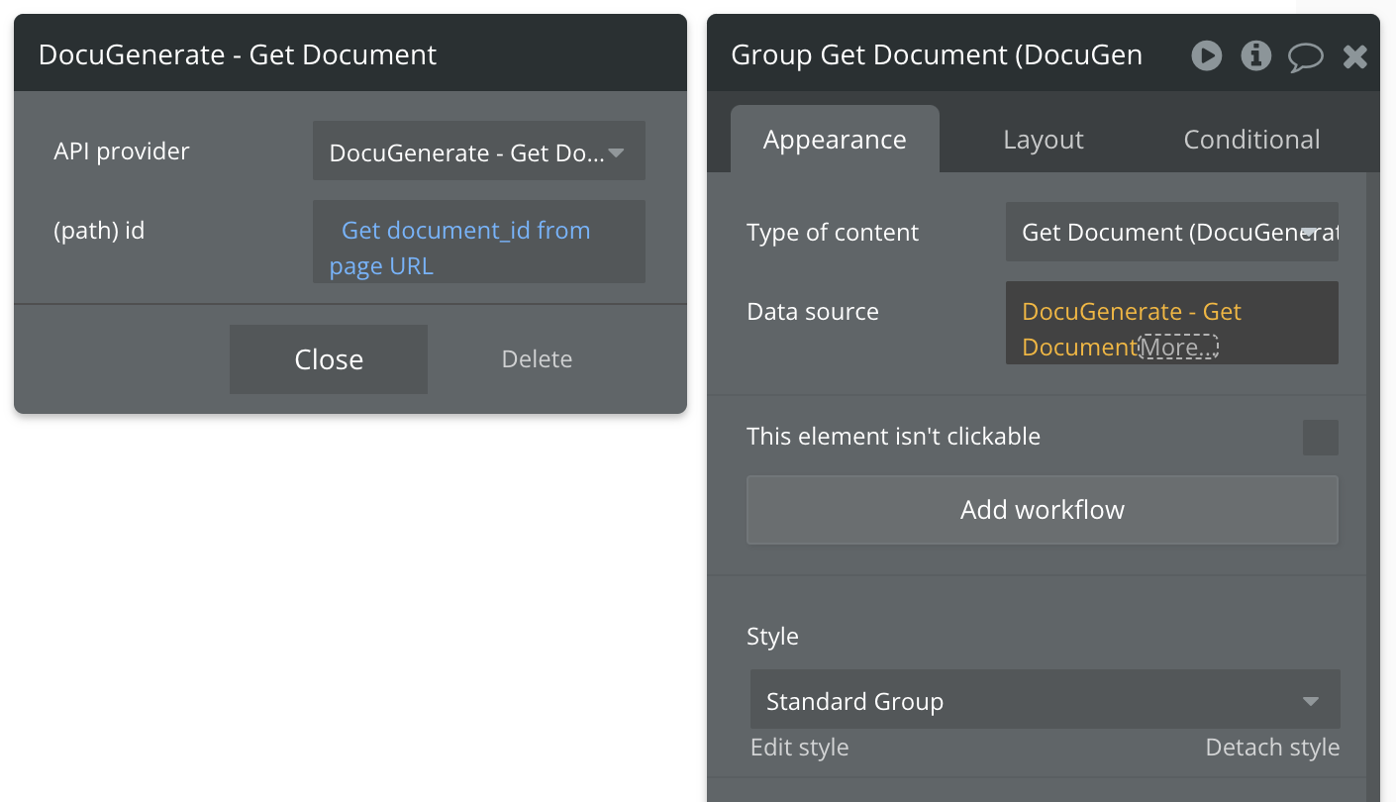
Task: Click the 'API provider' label
Action: pyautogui.click(x=122, y=151)
